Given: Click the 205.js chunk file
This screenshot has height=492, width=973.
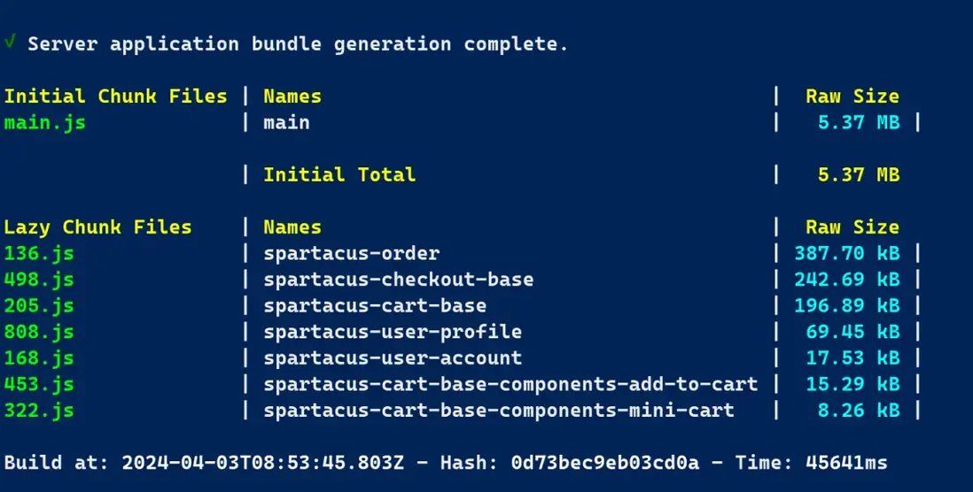Looking at the screenshot, I should click(x=39, y=305).
